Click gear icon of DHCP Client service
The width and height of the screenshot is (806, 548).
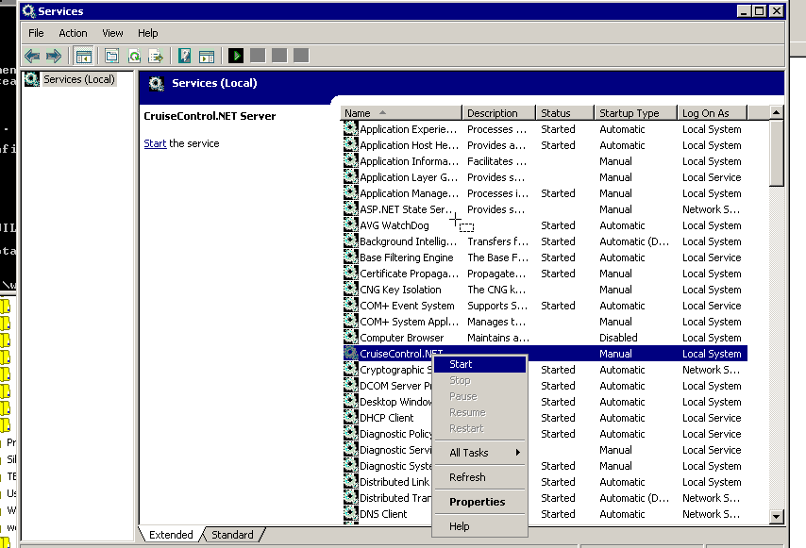coord(350,417)
